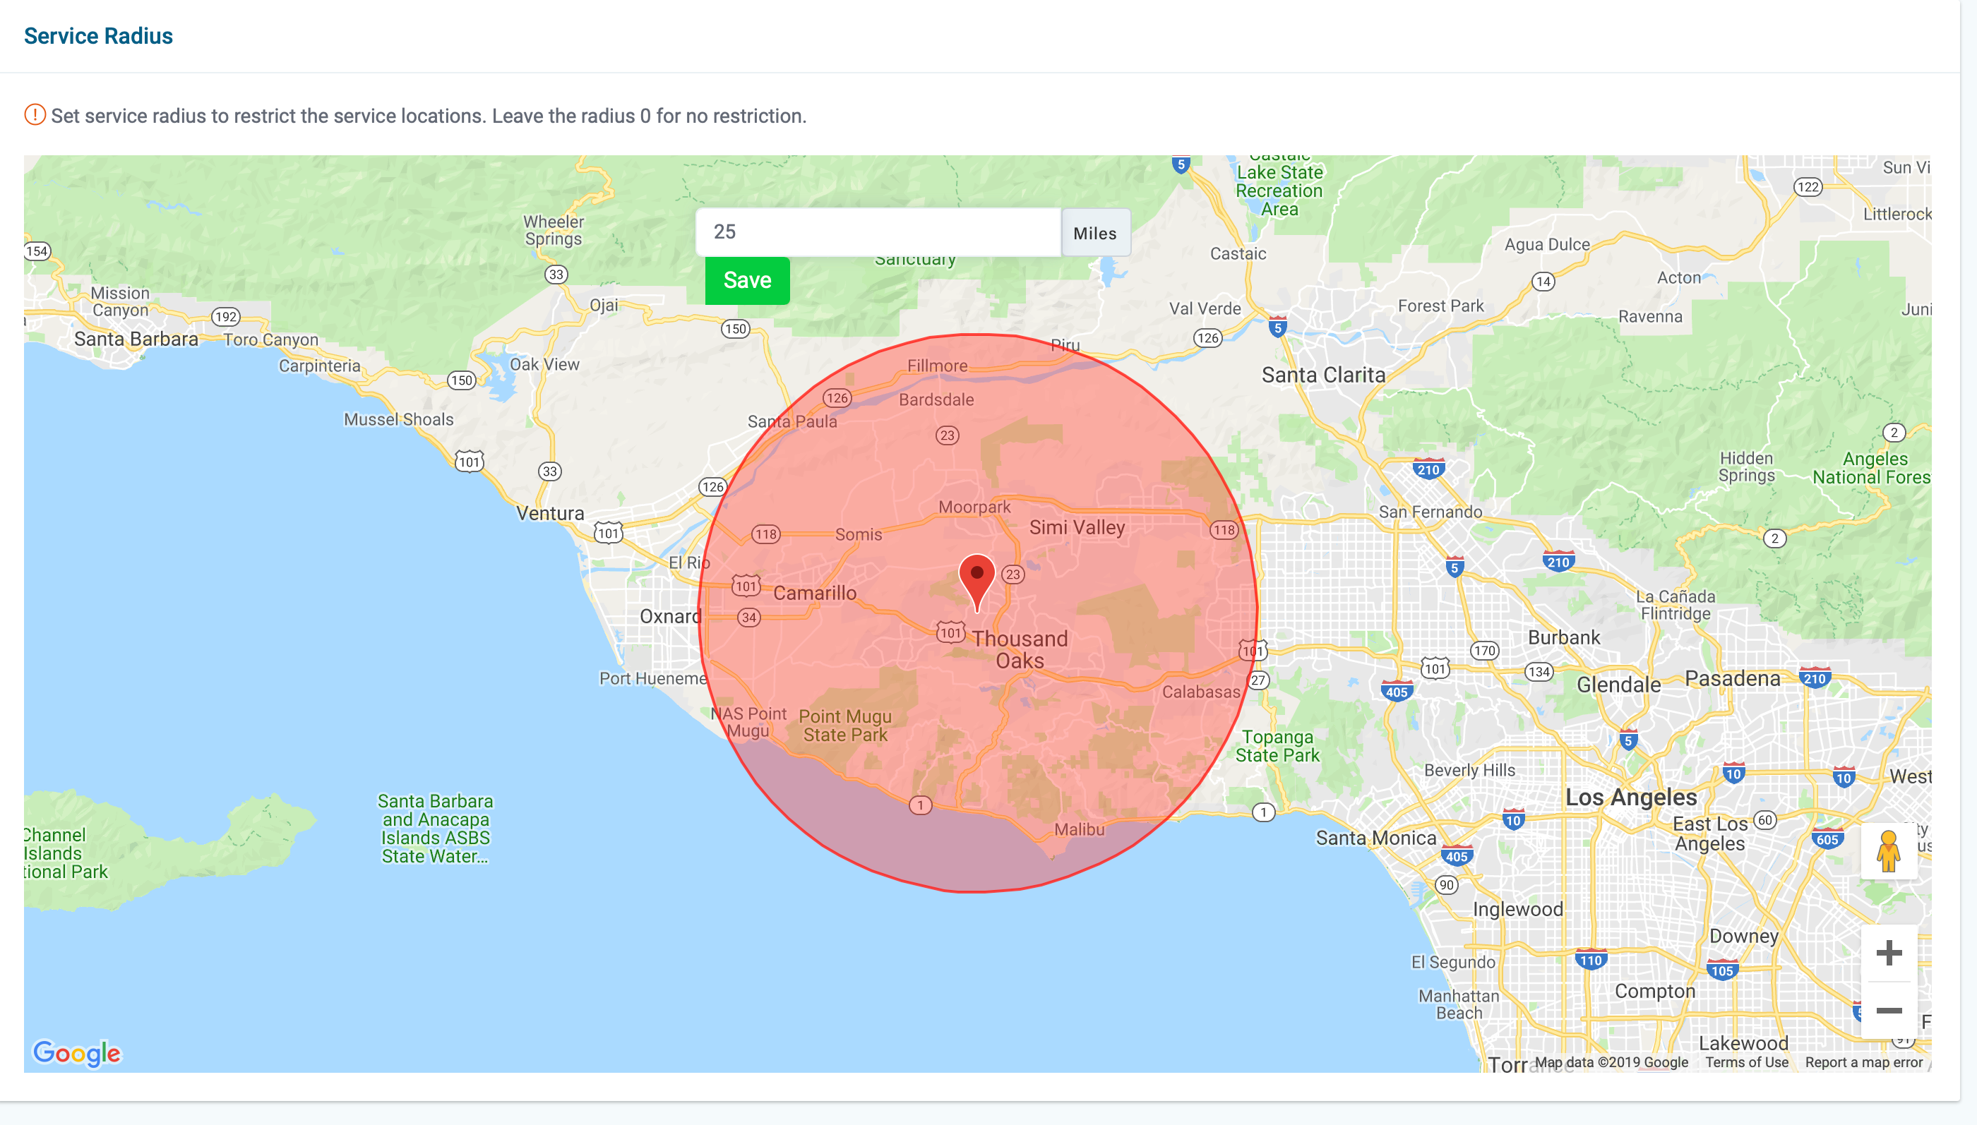Click the Point Mugu State Park label

(844, 726)
